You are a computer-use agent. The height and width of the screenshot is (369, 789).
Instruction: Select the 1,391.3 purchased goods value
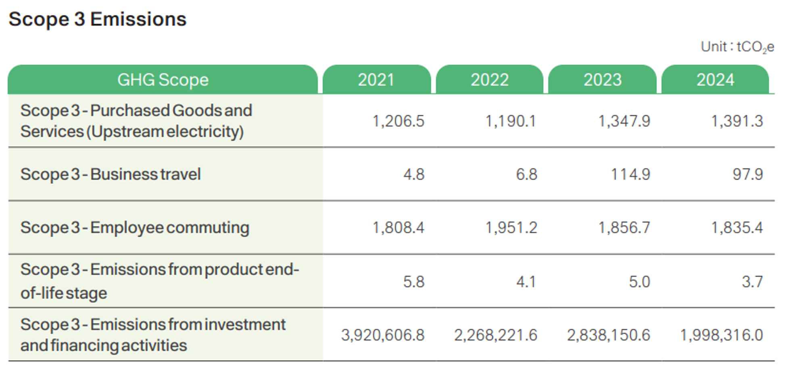tap(737, 121)
